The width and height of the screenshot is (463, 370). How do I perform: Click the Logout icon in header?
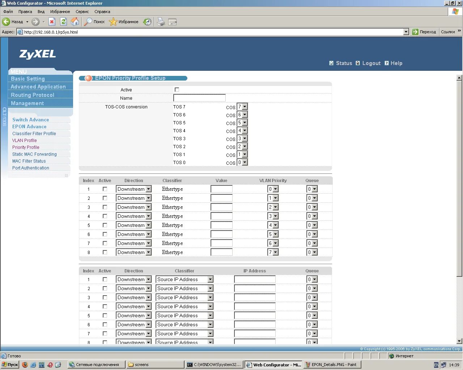coord(358,63)
